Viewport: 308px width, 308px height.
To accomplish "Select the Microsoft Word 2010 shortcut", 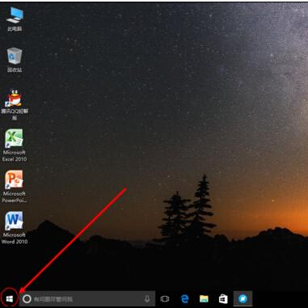I will click(15, 228).
